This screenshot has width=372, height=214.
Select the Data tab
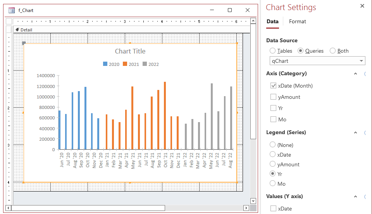tap(272, 22)
